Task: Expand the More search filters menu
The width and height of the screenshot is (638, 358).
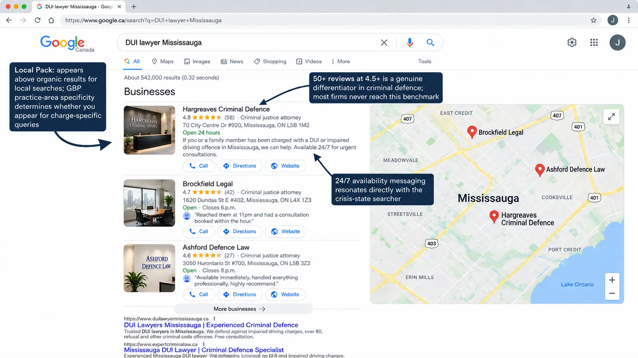Action: click(x=340, y=61)
